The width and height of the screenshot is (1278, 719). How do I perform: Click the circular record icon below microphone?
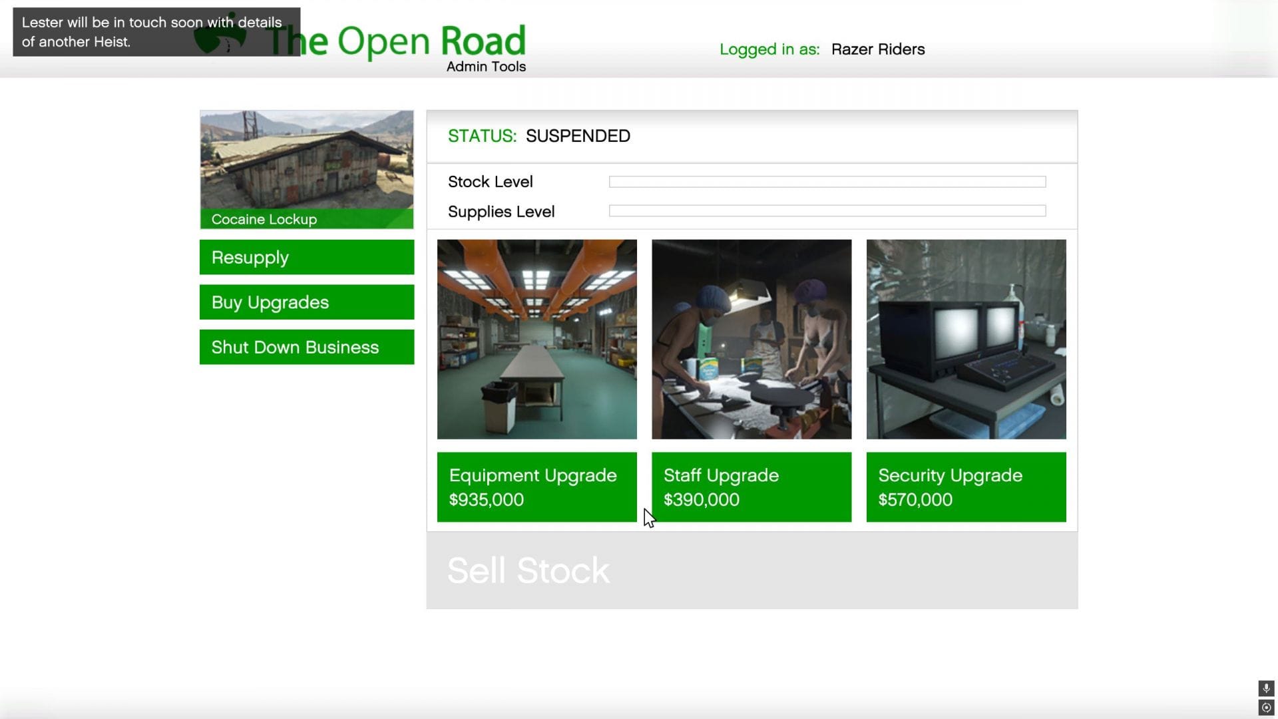coord(1266,708)
